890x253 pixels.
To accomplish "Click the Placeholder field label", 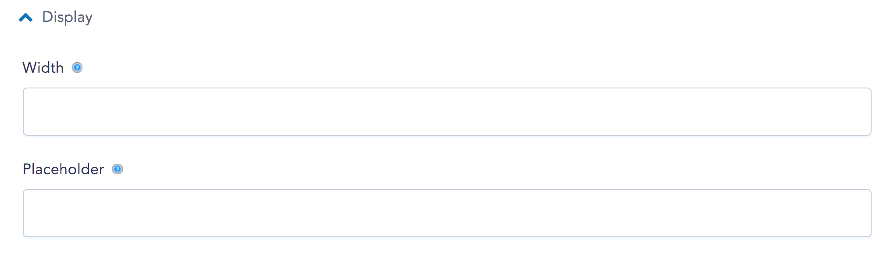I will (x=64, y=169).
